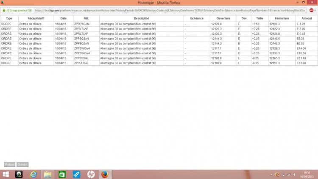Image resolution: width=318 pixels, height=179 pixels.
Task: Open the system tray volume icon
Action: pos(294,174)
